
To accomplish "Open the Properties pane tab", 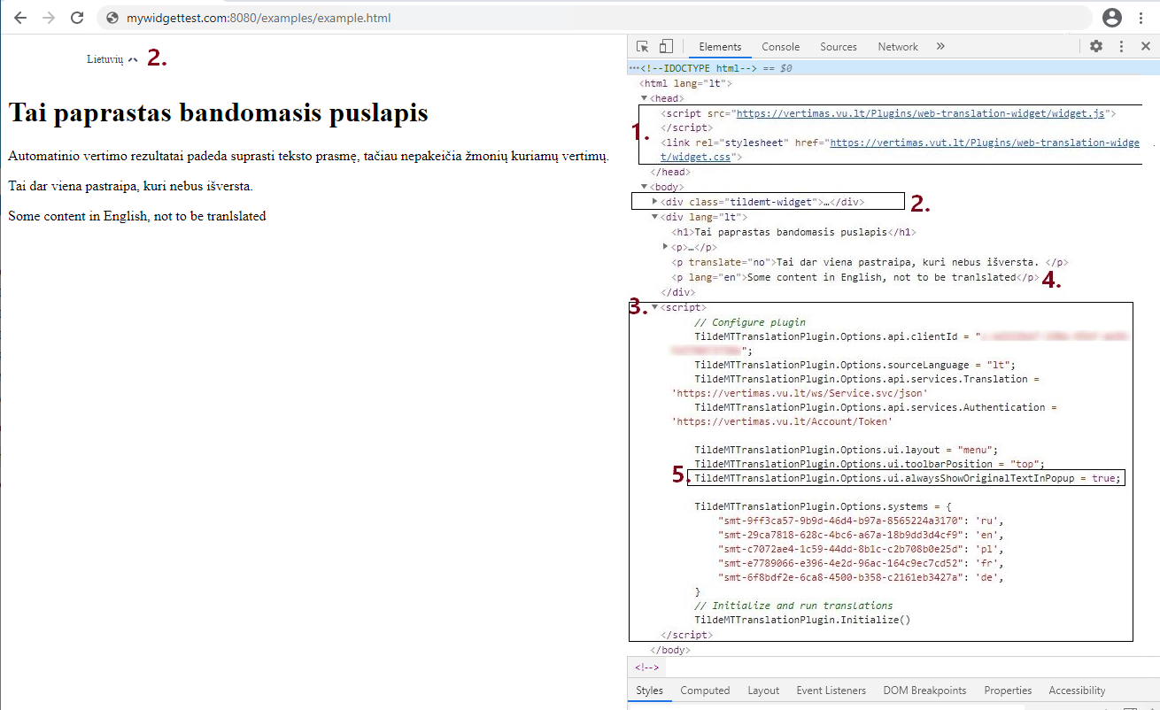I will click(1008, 691).
